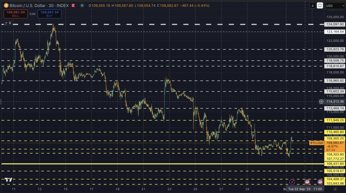The width and height of the screenshot is (346, 193).
Task: Open the USD currency dropdown
Action: 335,6
